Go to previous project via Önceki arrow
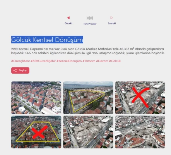The width and height of the screenshot is (171, 155). [68, 18]
